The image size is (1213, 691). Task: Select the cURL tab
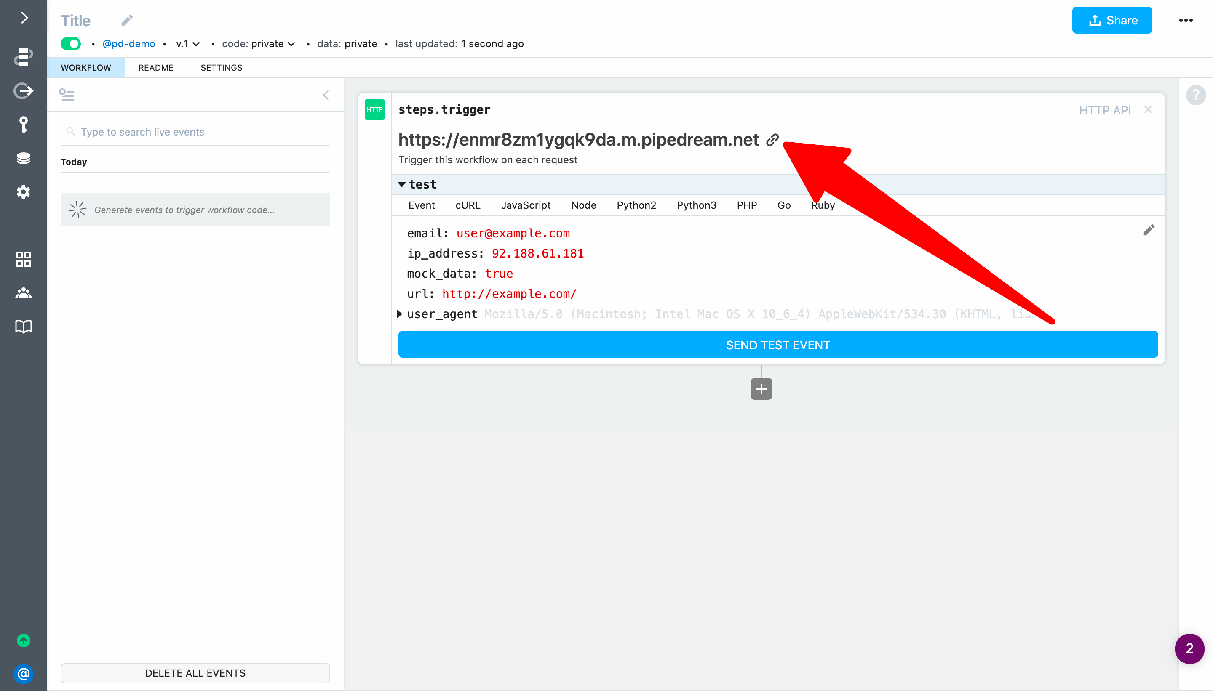point(468,205)
